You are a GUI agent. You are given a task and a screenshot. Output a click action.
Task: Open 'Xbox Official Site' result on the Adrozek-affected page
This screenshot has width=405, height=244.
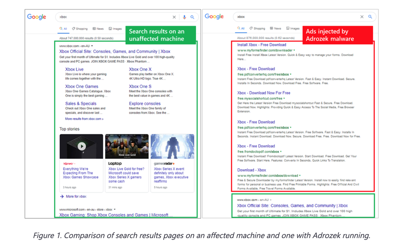[x=292, y=206]
